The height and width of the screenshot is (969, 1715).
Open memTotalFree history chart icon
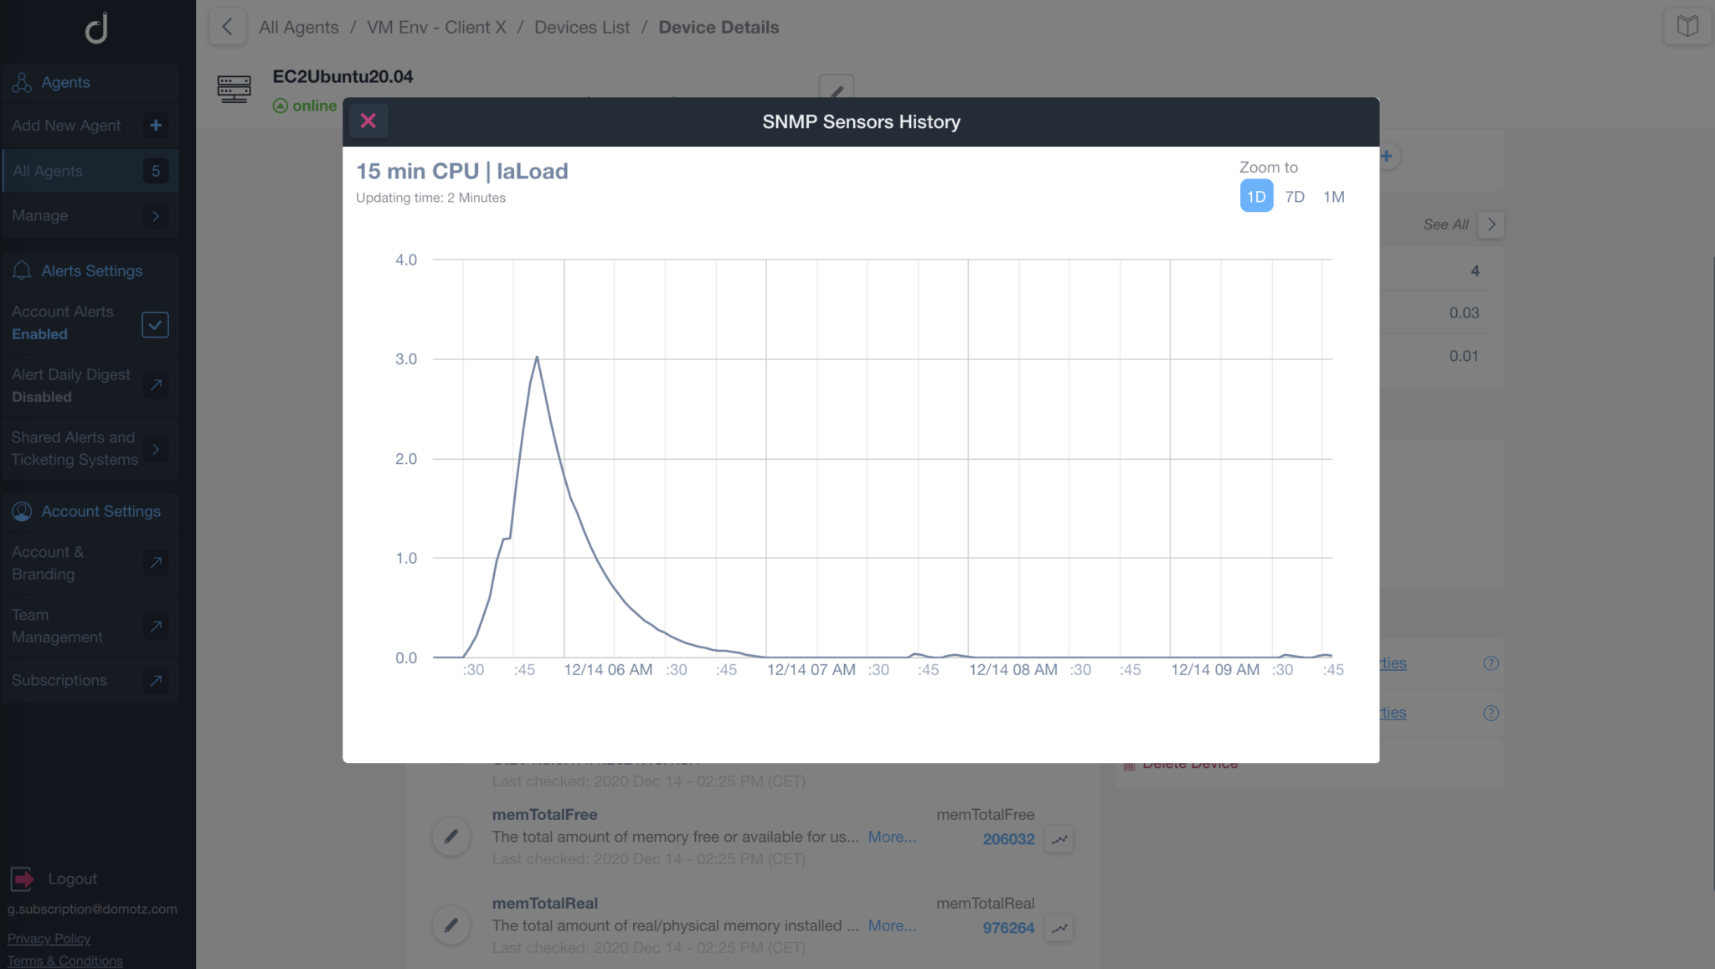pos(1059,839)
